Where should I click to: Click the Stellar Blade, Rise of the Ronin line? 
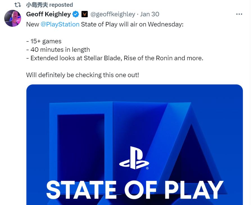click(115, 58)
